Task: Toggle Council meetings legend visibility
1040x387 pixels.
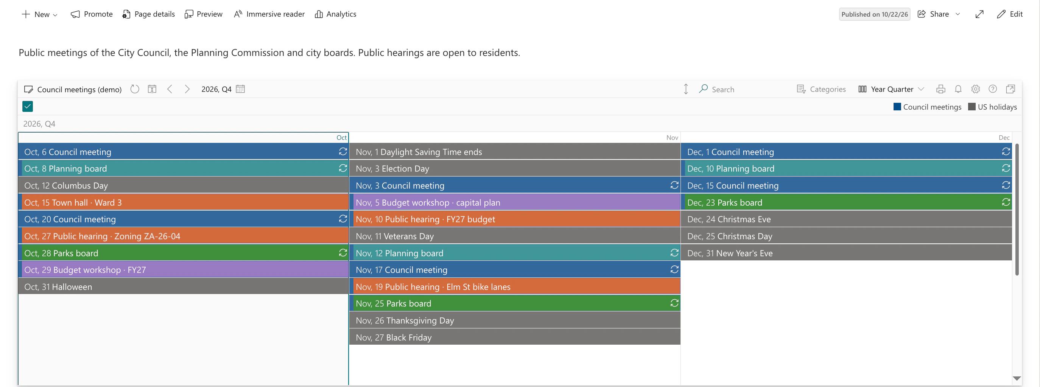Action: [x=927, y=107]
